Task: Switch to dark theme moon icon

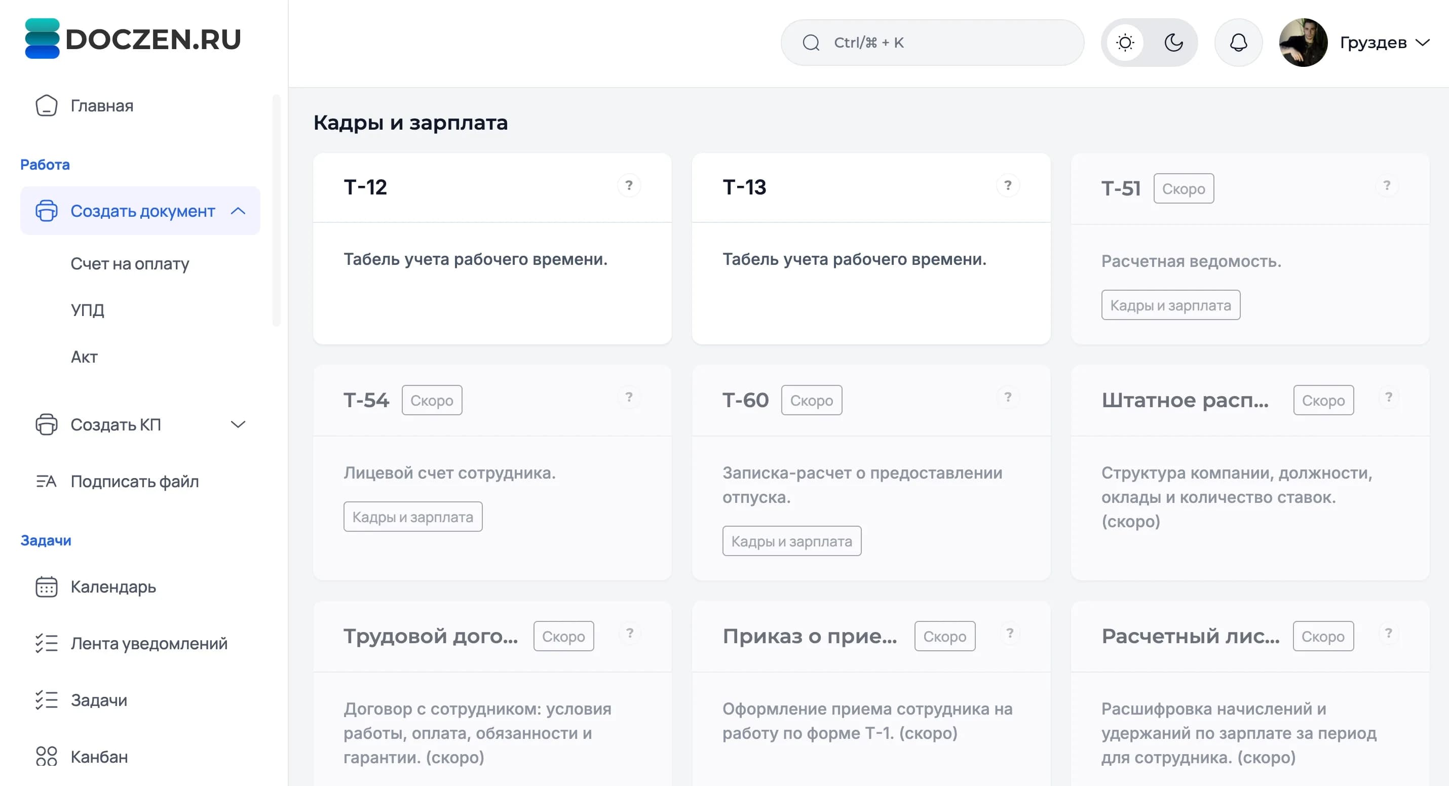Action: 1173,43
